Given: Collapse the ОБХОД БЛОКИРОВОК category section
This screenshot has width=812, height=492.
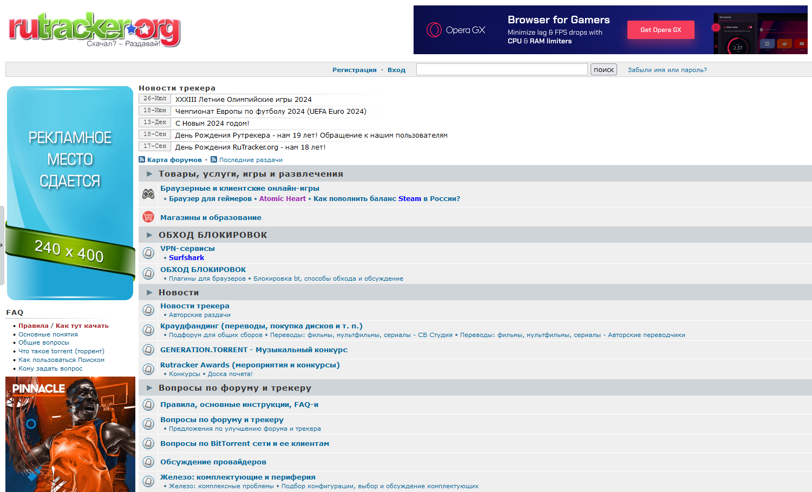Looking at the screenshot, I should [149, 235].
